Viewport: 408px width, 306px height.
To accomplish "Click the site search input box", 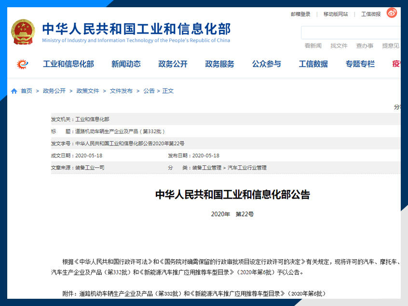I will 351,33.
